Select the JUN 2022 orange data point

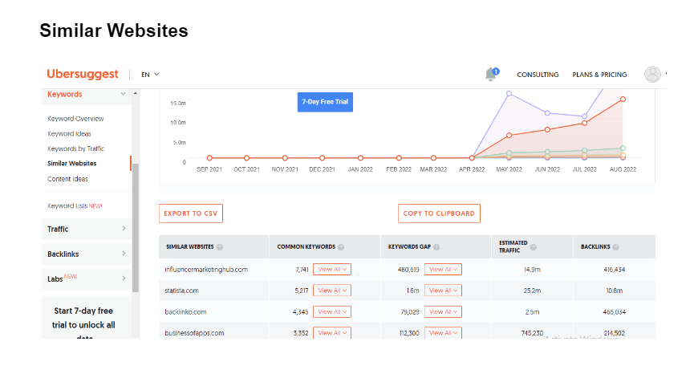click(x=547, y=130)
